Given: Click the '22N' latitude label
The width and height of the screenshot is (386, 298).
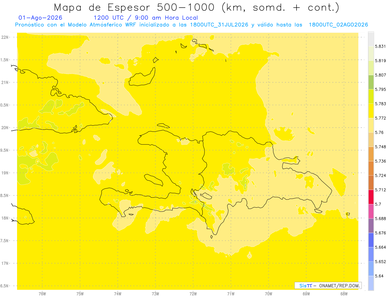Looking at the screenshot, I should point(5,37).
